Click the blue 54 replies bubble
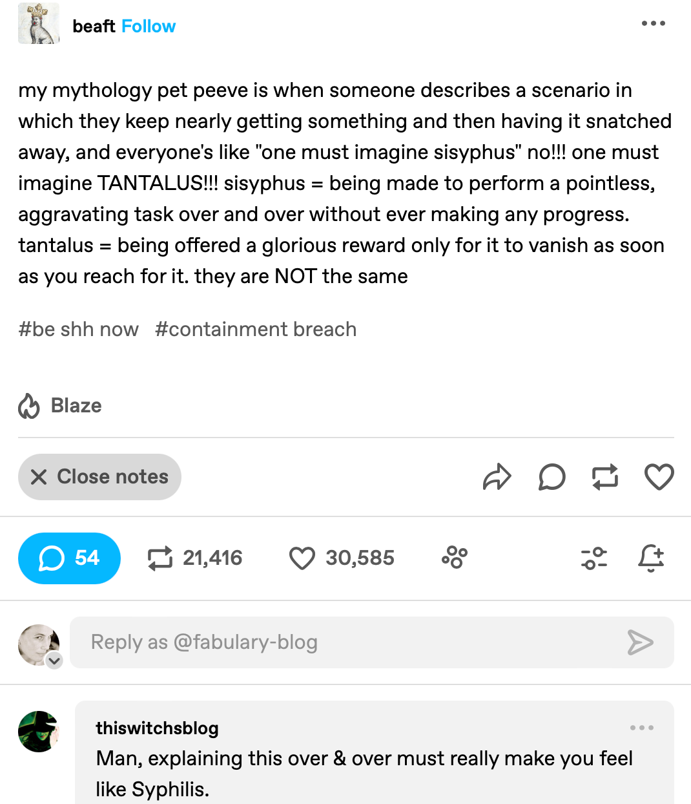This screenshot has width=691, height=804. [x=69, y=558]
